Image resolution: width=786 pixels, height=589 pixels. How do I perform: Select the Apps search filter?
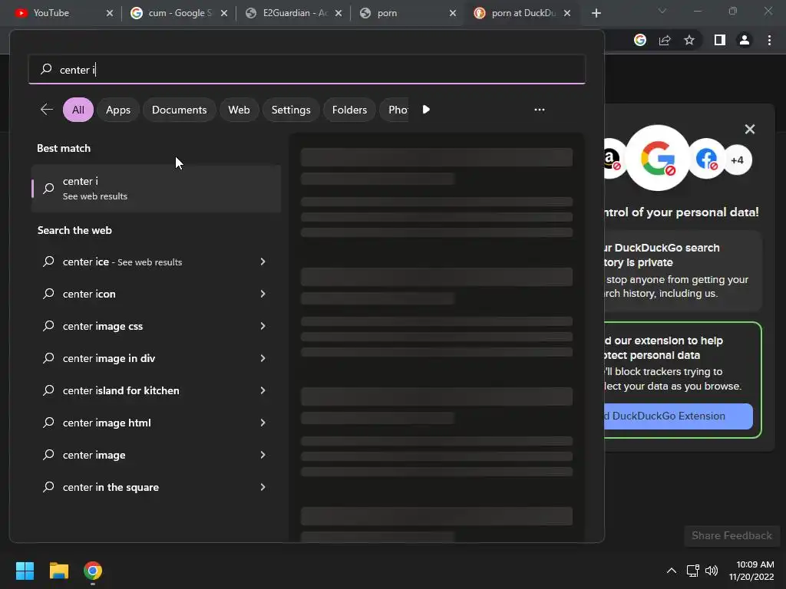point(118,110)
